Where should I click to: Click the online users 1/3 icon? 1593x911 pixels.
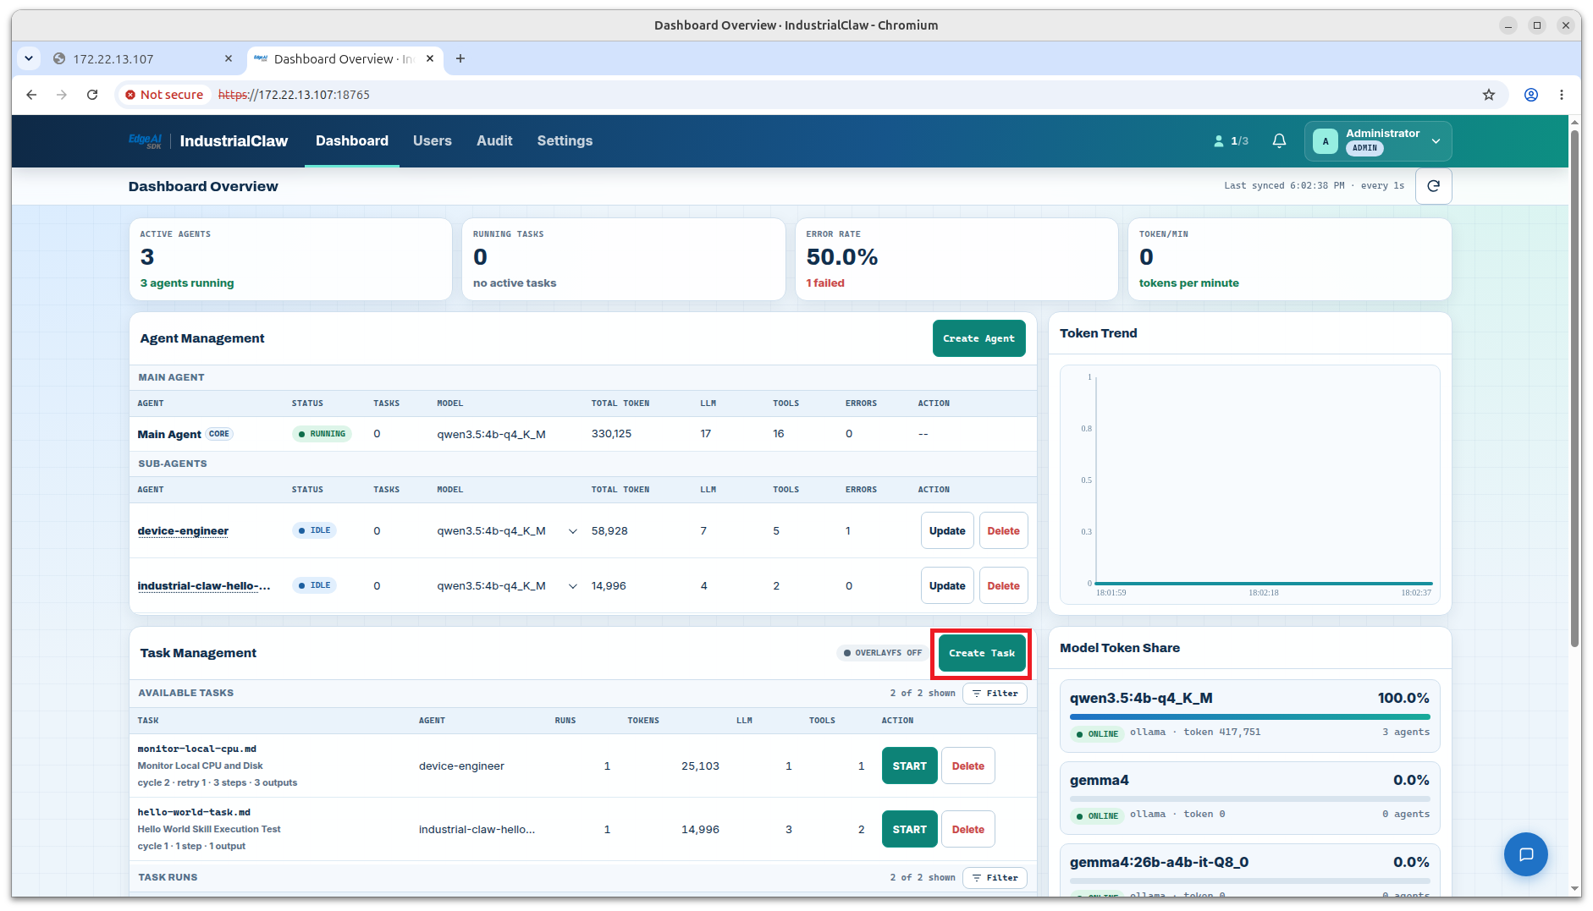tap(1231, 141)
